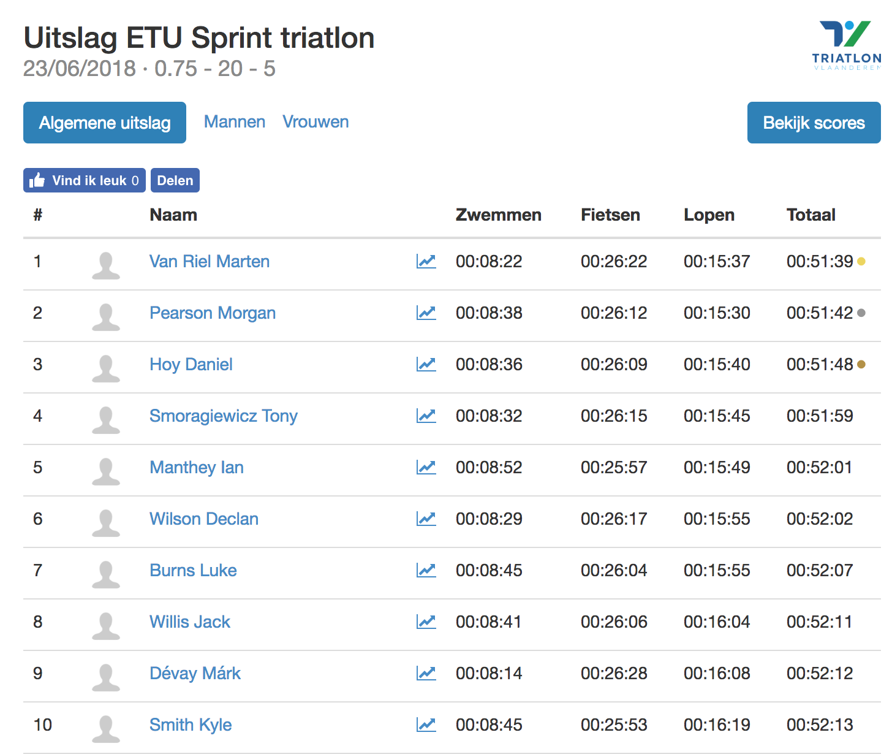Click the avatar of Smoragiewicz Tony
The width and height of the screenshot is (892, 754).
[x=106, y=420]
